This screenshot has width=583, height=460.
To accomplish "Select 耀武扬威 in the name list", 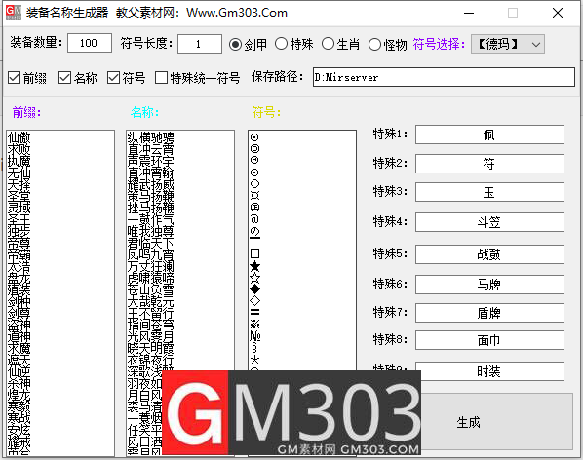I will (150, 184).
